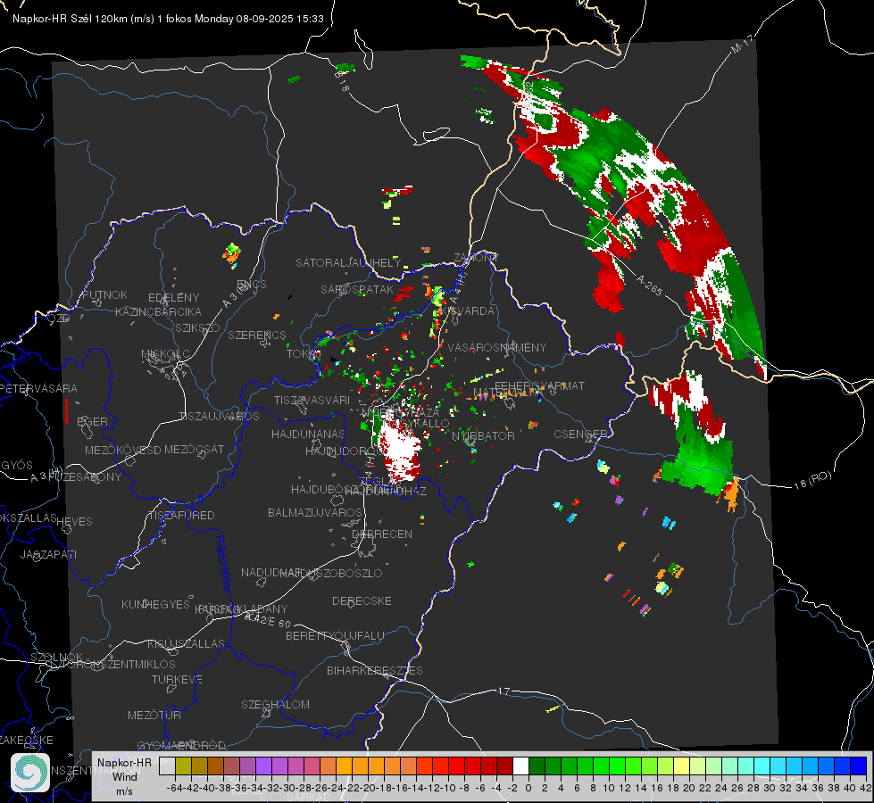
Task: Click the FÜZESABONY city label
Action: point(85,477)
